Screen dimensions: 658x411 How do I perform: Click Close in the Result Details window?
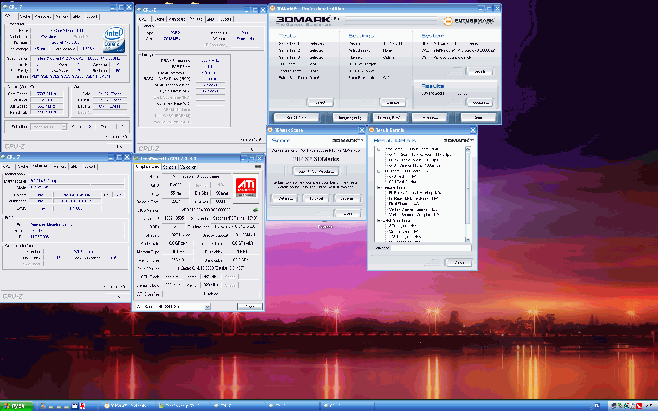click(459, 263)
